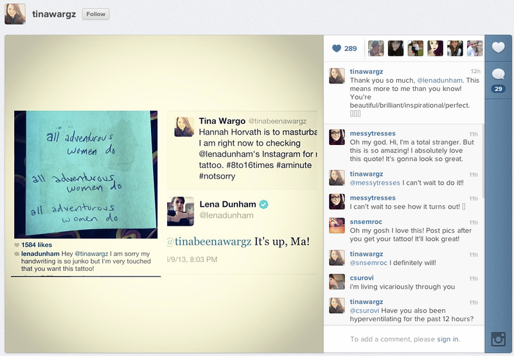Click @messytresses mention in tinawargz reply
Image resolution: width=514 pixels, height=356 pixels.
pyautogui.click(x=375, y=183)
